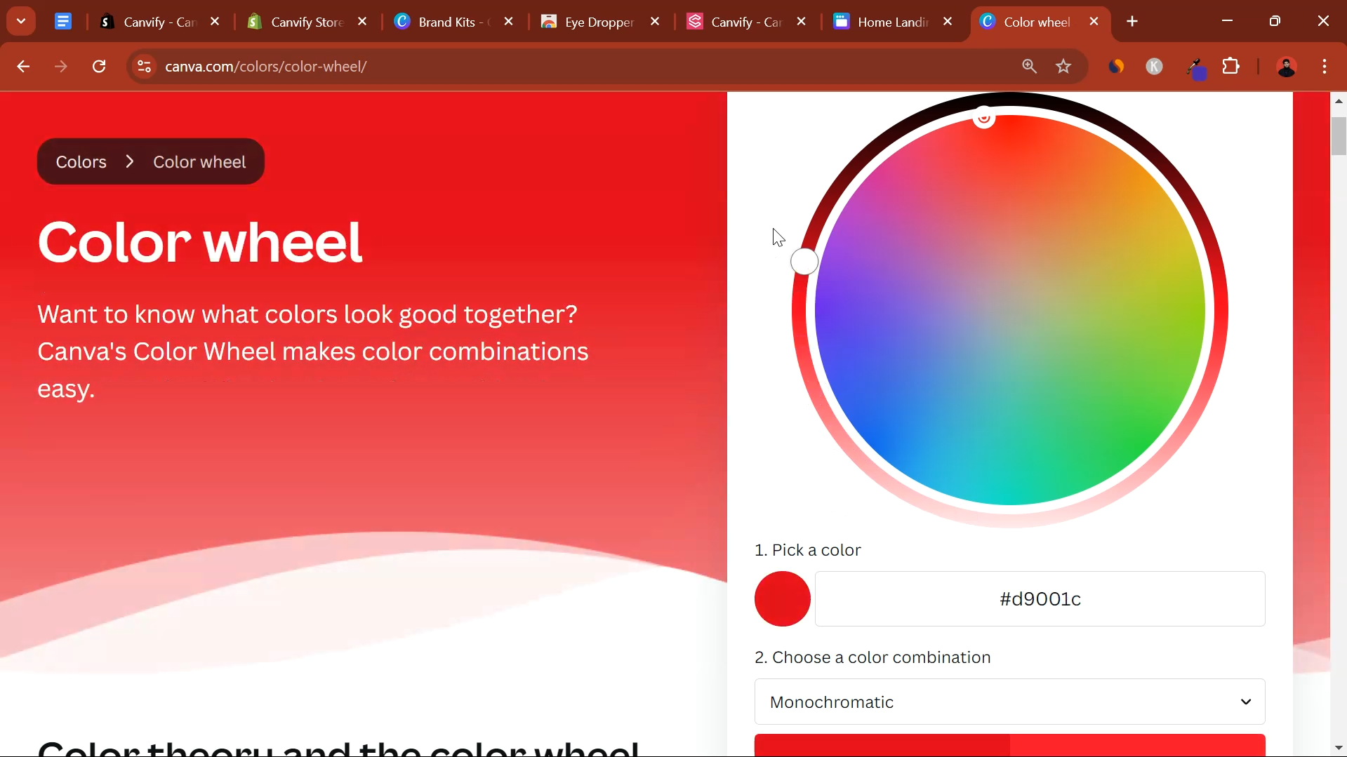Click the Colors breadcrumb link
This screenshot has width=1347, height=757.
81,162
